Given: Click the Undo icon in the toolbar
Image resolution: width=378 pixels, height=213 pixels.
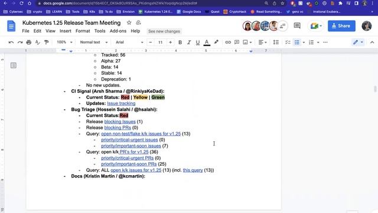Looking at the screenshot, I should pyautogui.click(x=11, y=42).
